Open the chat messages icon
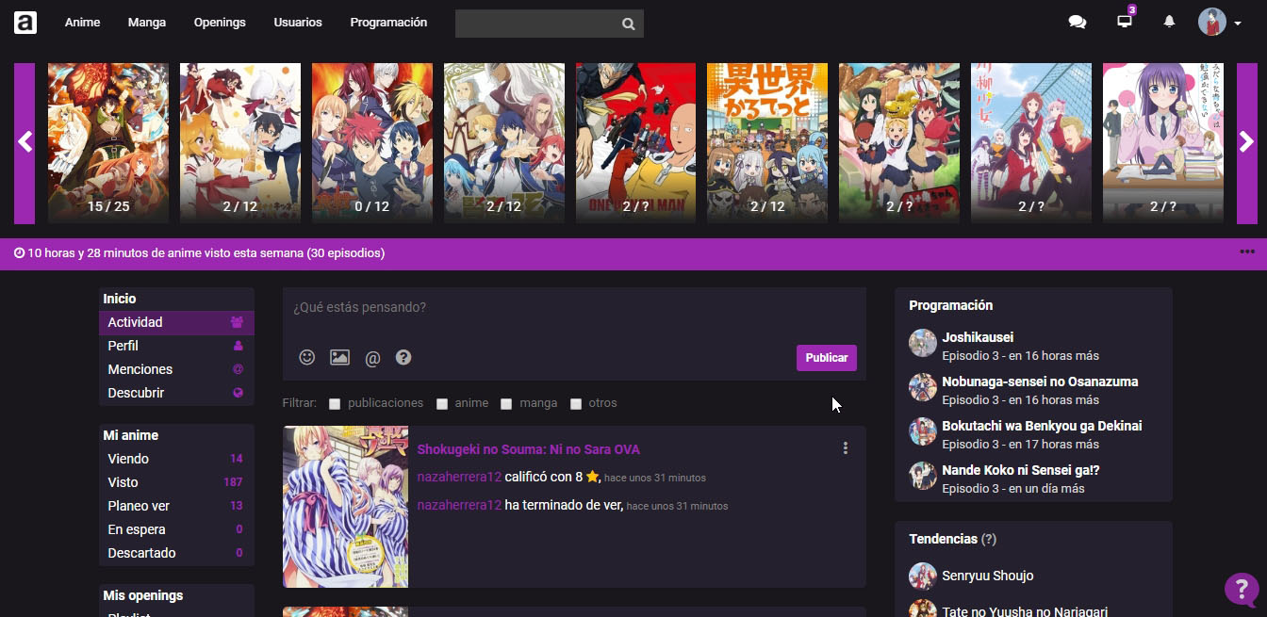Screen dimensions: 1267x617 coord(1078,23)
